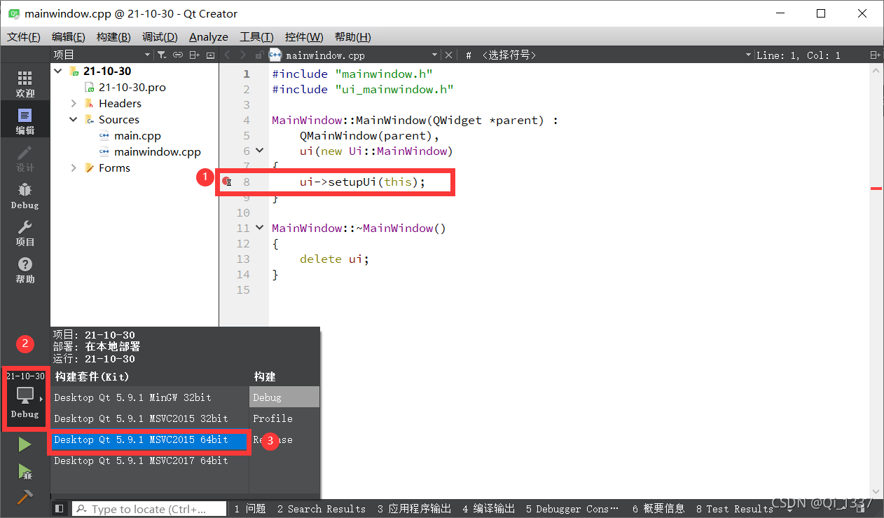
Task: Click the split-panel icon above the project tree
Action: 194,55
